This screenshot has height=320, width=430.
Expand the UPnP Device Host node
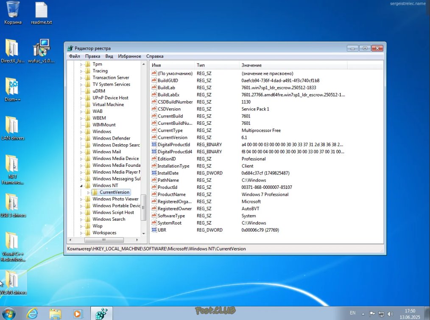click(x=81, y=98)
